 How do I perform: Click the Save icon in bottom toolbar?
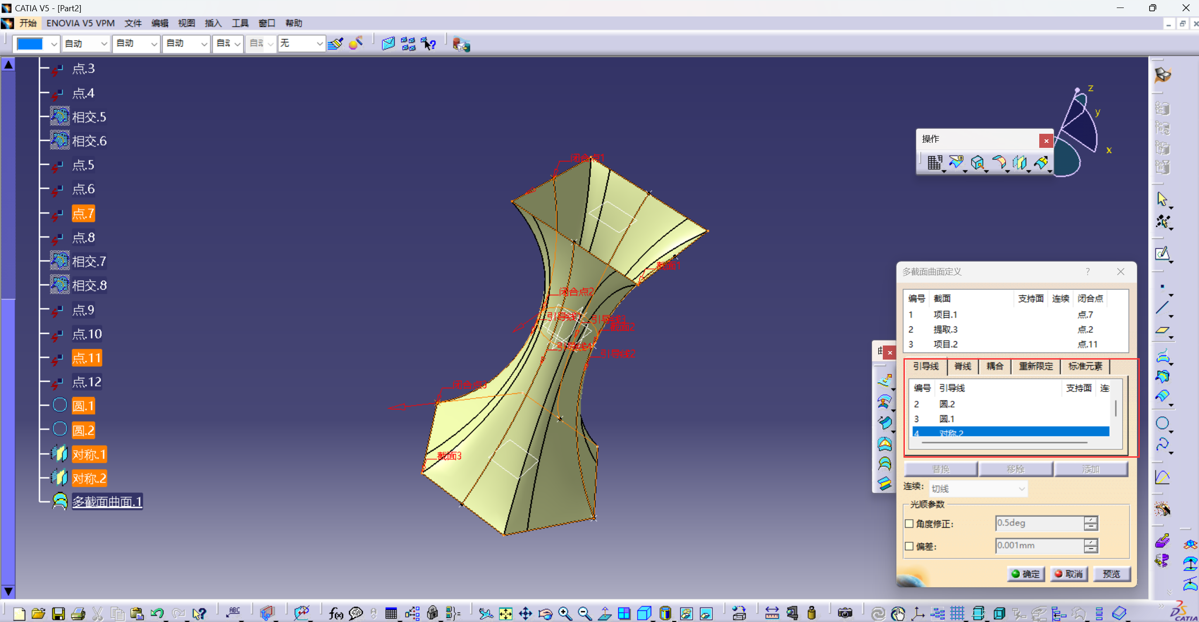coord(58,613)
